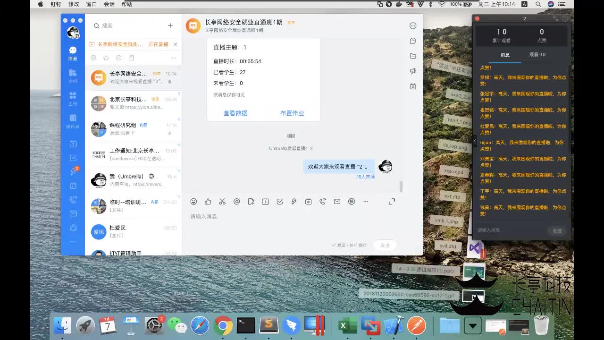Open more chat tools ellipsis in toolbar
The width and height of the screenshot is (604, 340).
(x=366, y=202)
